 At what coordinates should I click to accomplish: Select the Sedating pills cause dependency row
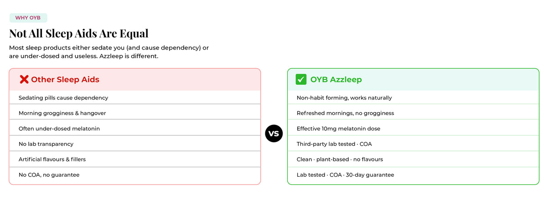(135, 98)
